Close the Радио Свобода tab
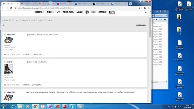Image resolution: width=194 pixels, height=109 pixels. point(72,4)
